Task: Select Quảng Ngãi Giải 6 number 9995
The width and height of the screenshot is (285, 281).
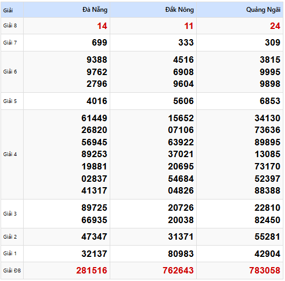Action: coord(270,72)
